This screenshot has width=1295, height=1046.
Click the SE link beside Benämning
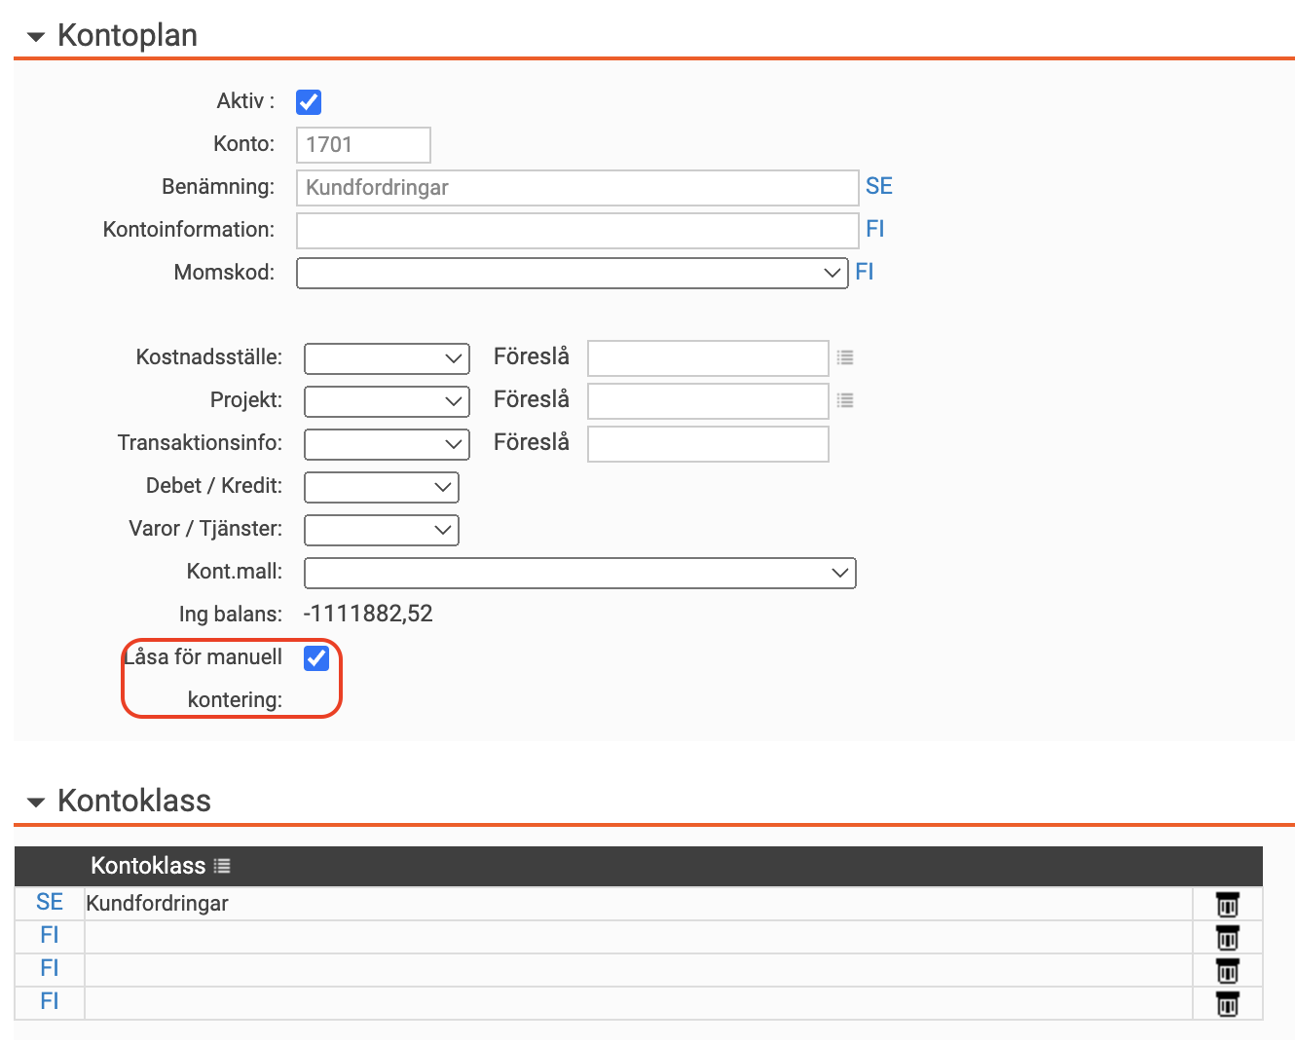click(x=878, y=186)
